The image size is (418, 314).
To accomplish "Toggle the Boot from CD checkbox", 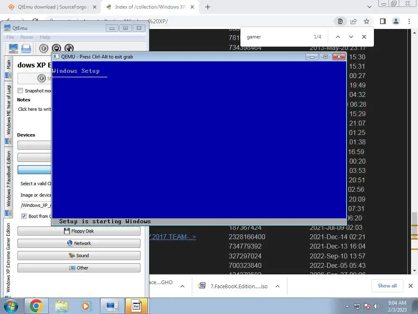I will 24,216.
